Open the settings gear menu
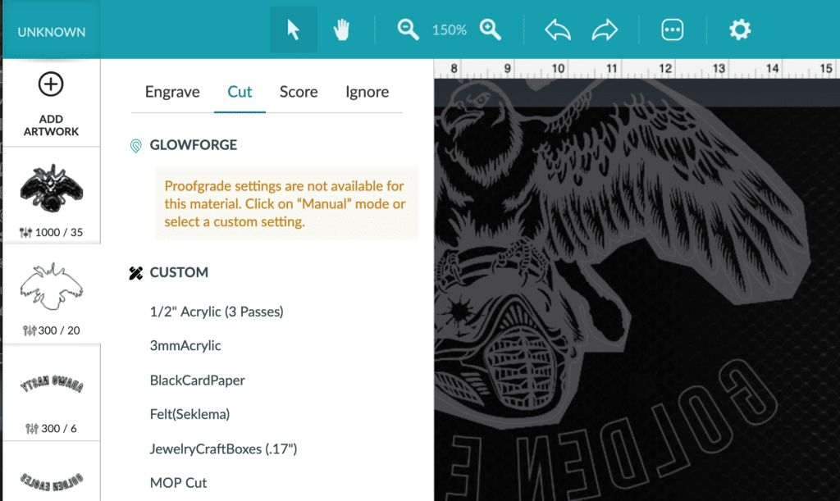 (740, 30)
